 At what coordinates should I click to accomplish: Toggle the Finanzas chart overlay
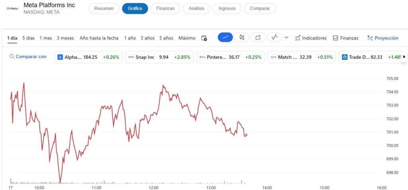pos(345,38)
